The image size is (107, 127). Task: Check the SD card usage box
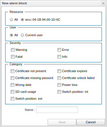[x=12, y=92]
